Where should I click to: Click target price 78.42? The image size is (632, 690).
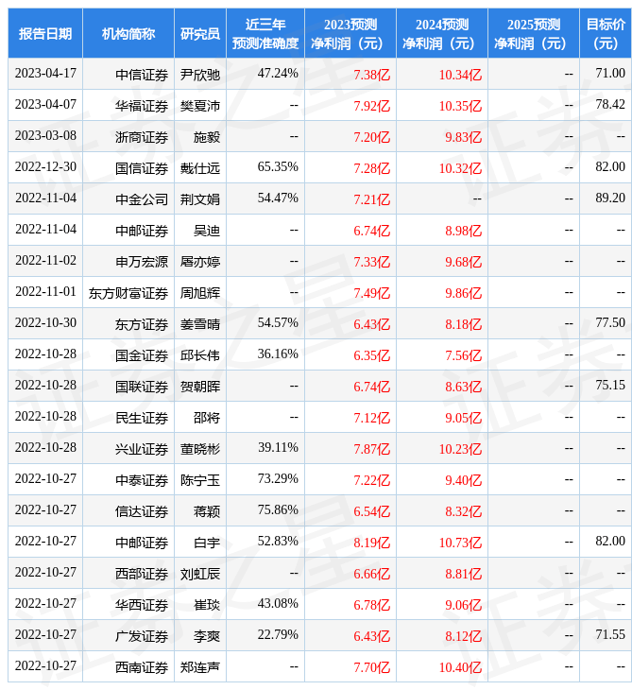[610, 105]
